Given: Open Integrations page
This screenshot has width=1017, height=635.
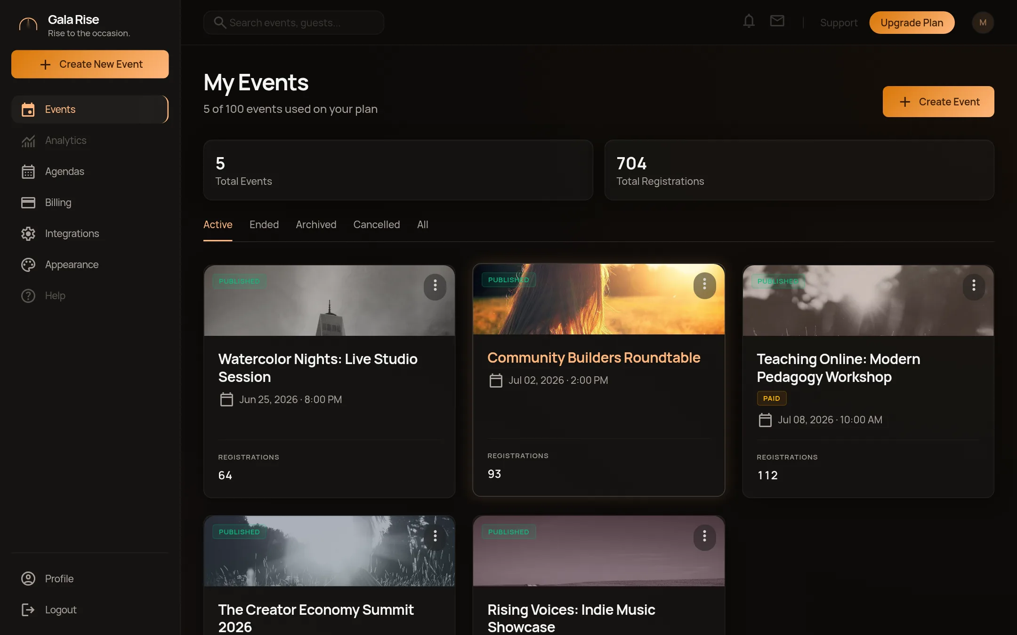Looking at the screenshot, I should (x=90, y=234).
